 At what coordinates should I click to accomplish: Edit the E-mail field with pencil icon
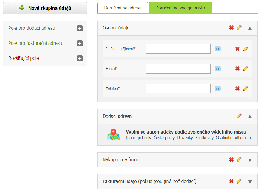coord(246,69)
